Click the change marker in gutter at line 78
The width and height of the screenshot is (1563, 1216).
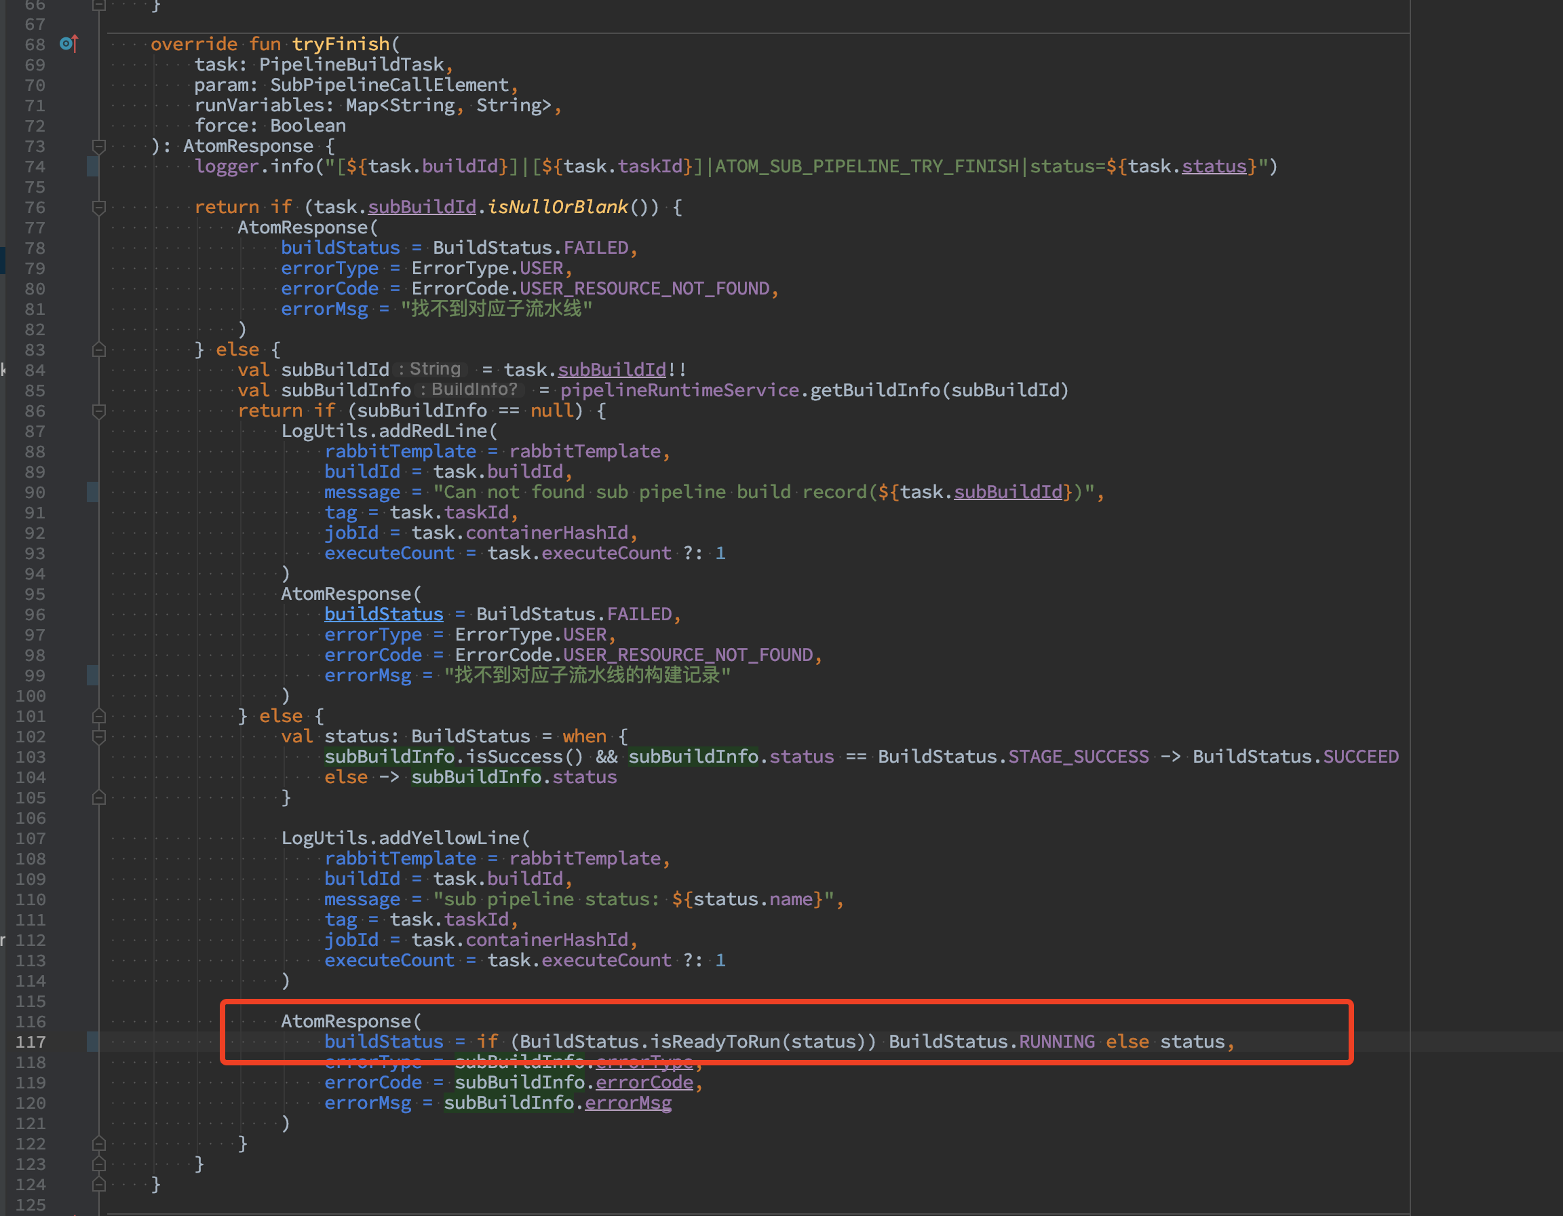pos(93,248)
